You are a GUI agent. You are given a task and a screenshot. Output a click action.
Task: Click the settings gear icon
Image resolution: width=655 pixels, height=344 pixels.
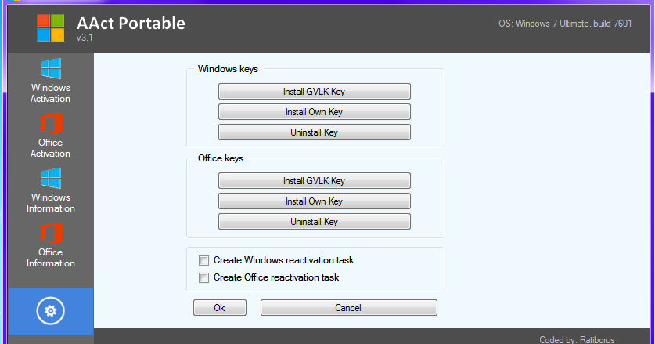coord(51,311)
